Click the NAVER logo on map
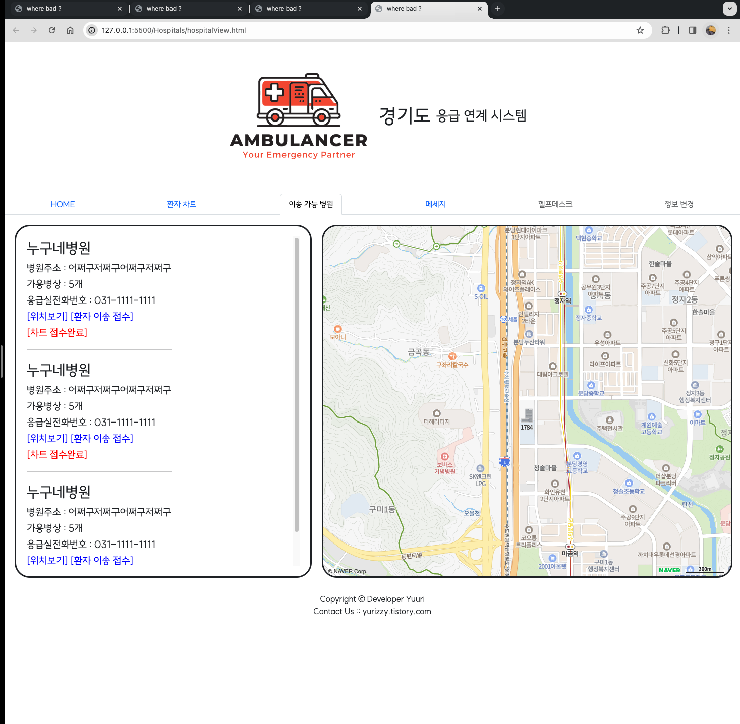 (669, 570)
